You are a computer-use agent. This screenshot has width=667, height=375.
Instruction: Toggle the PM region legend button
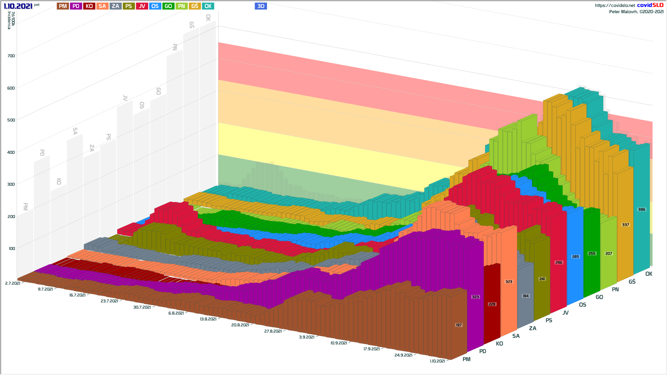coord(63,6)
